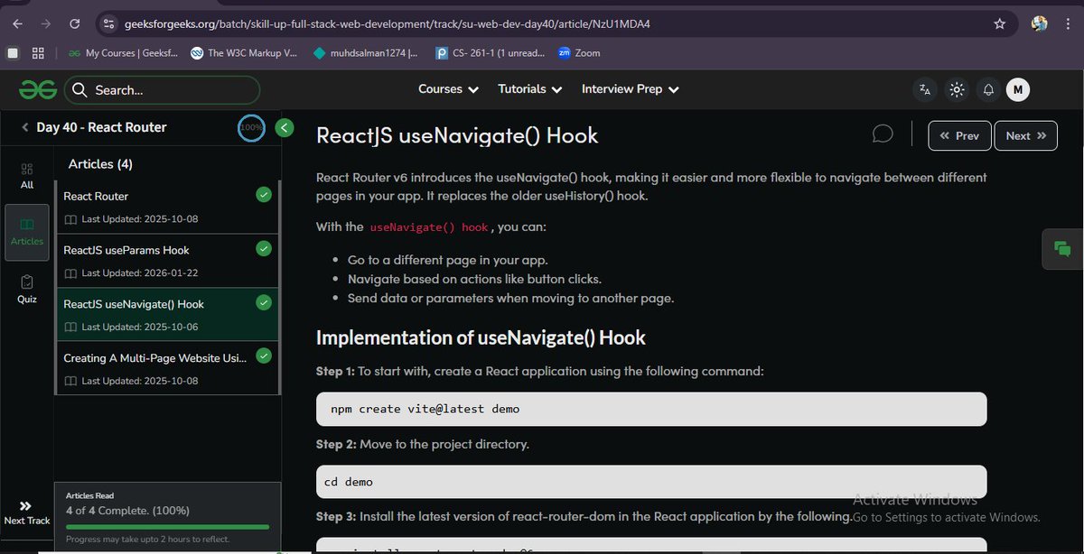The height and width of the screenshot is (554, 1084).
Task: Click the browser address bar URL
Action: pyautogui.click(x=387, y=23)
